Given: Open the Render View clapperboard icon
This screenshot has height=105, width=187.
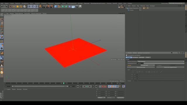Looking at the screenshot, I should [44, 6].
